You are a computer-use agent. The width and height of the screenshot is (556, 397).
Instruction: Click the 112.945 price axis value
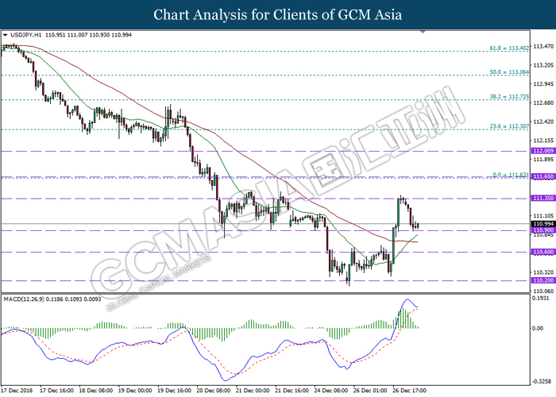coord(543,84)
